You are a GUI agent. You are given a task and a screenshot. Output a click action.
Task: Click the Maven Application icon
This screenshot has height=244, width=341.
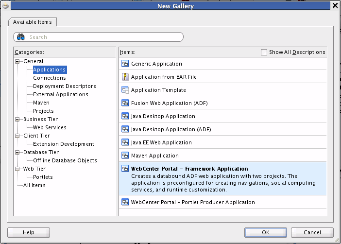pyautogui.click(x=125, y=156)
